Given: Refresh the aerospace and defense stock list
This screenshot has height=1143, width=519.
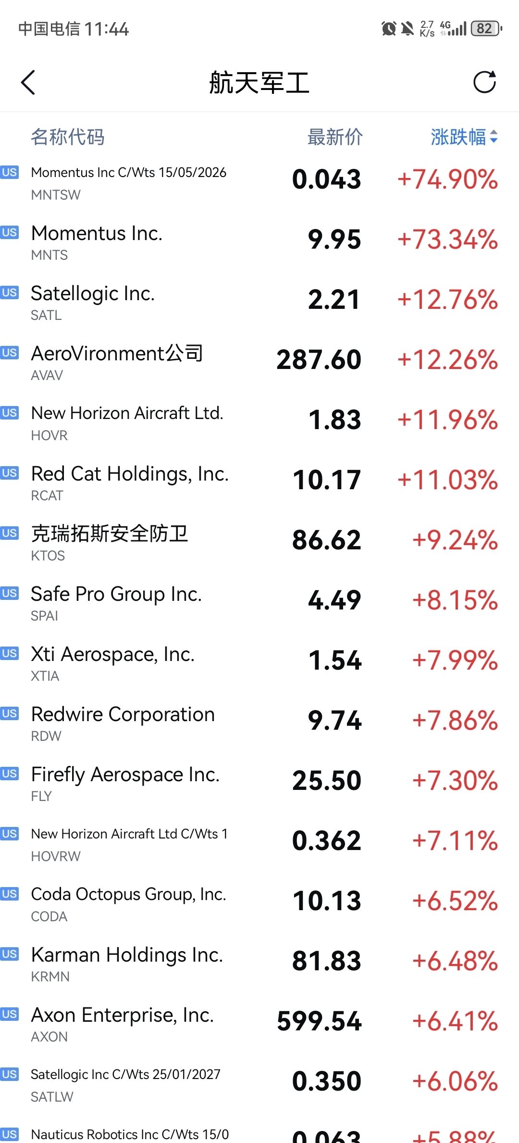Looking at the screenshot, I should point(484,82).
